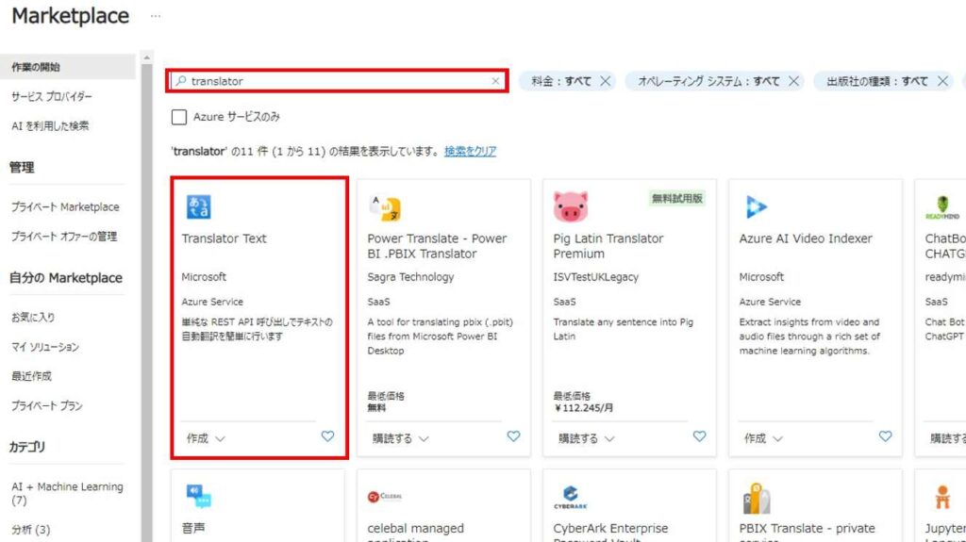966x542 pixels.
Task: Click the left sidebar vertical scrollbar
Action: [146, 283]
